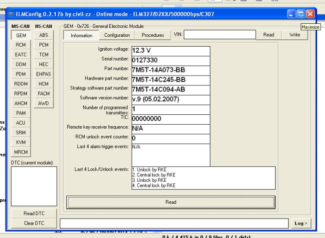The width and height of the screenshot is (325, 238).
Task: Minimize the ELMConfig window
Action: (x=291, y=14)
